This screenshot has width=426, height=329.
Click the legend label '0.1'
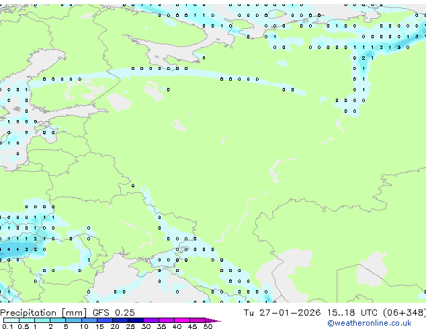(x=7, y=326)
